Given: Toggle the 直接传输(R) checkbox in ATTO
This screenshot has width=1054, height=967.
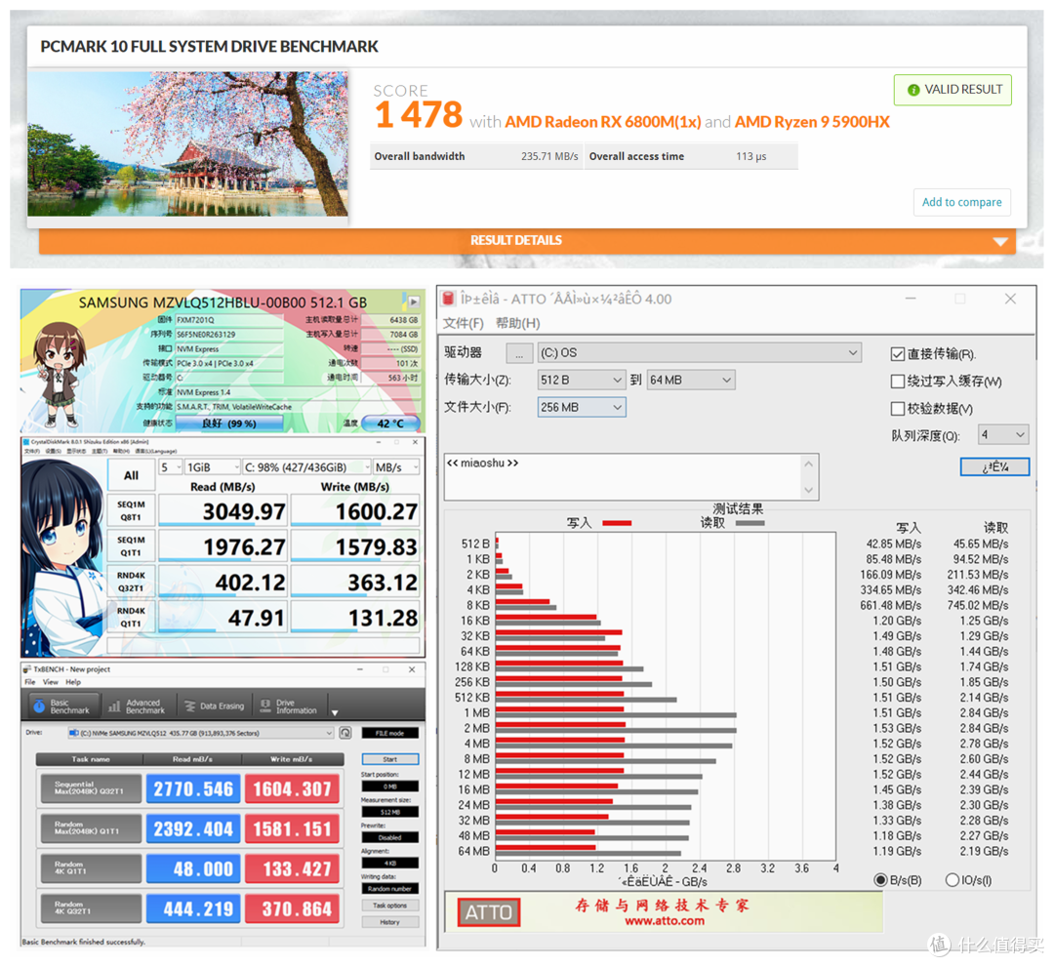Looking at the screenshot, I should pyautogui.click(x=898, y=353).
